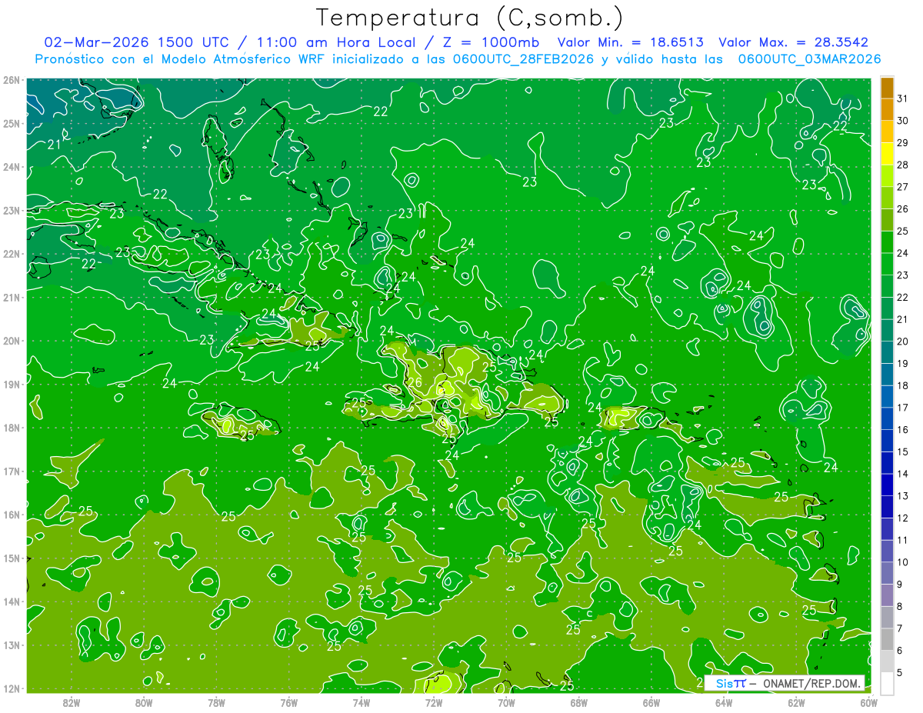Select the legend scale value 29
Viewport: 923px width, 713px height.
point(902,143)
